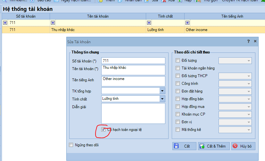265x161 pixels.
Task: Click filter icon in Tên tiếng Anh column
Action: [x=187, y=23]
